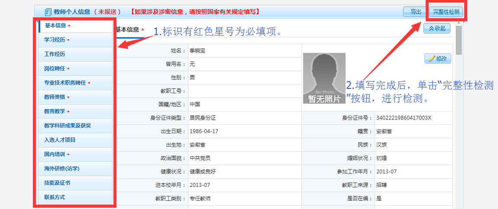Click the 修改 pencil edit button
Viewport: 498px width, 209px height.
click(438, 59)
